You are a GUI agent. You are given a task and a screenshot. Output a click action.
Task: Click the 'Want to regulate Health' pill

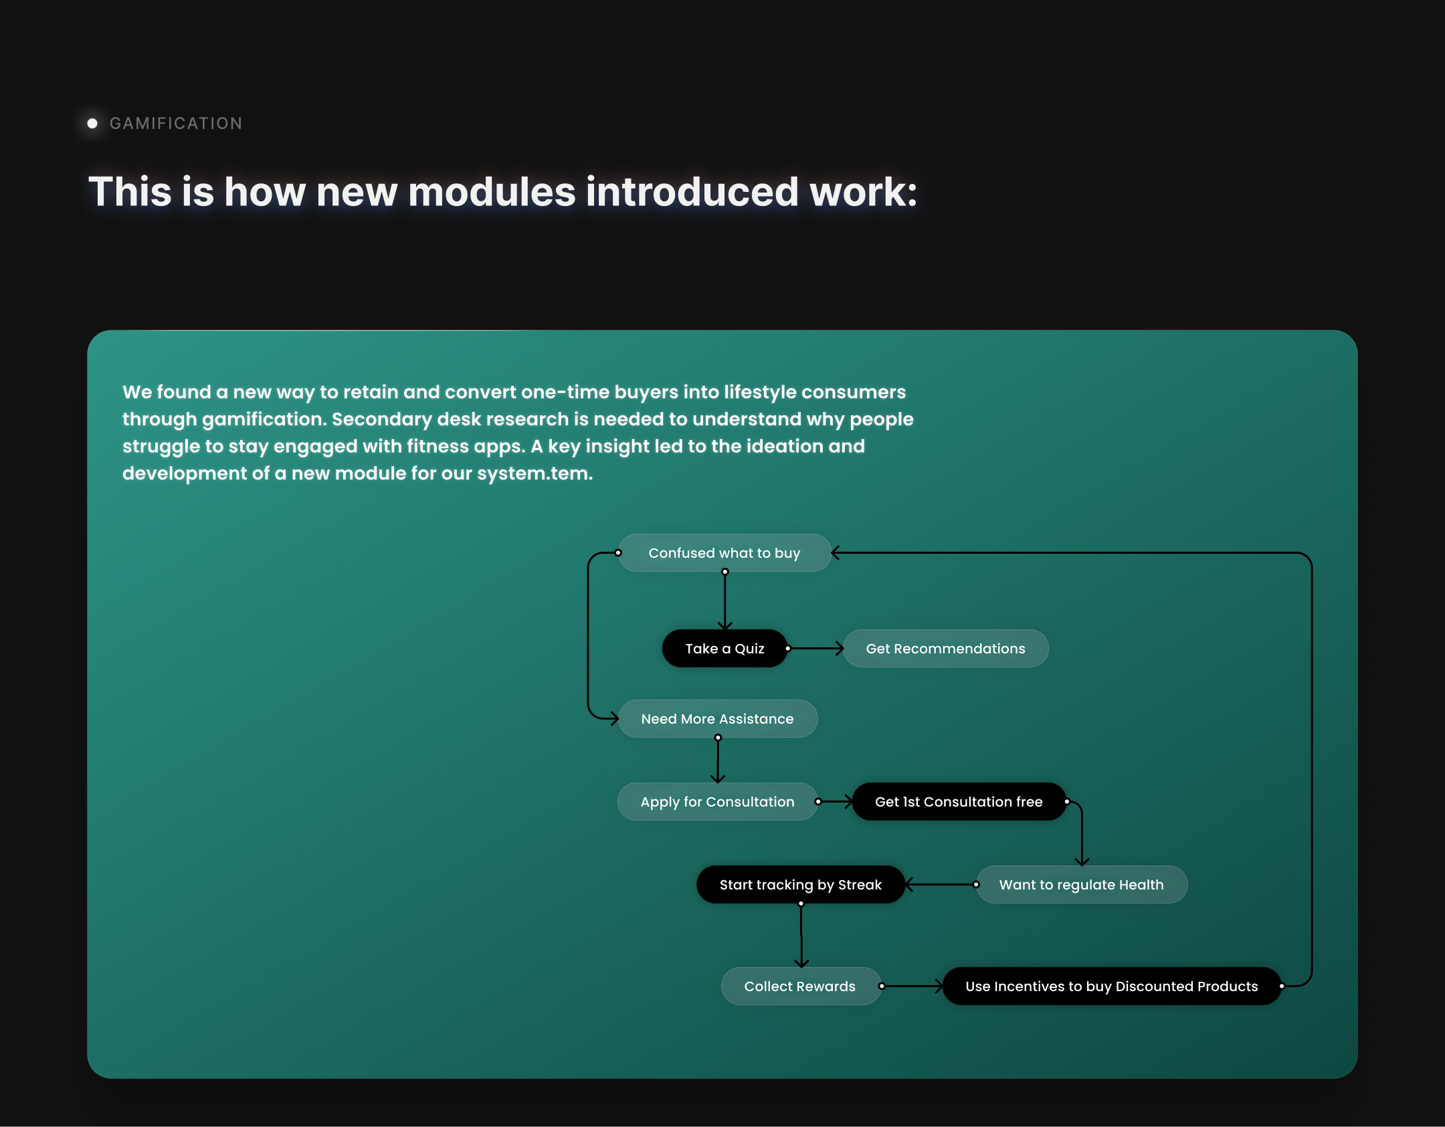[x=1081, y=885]
